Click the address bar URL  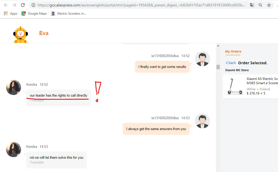[141, 5]
